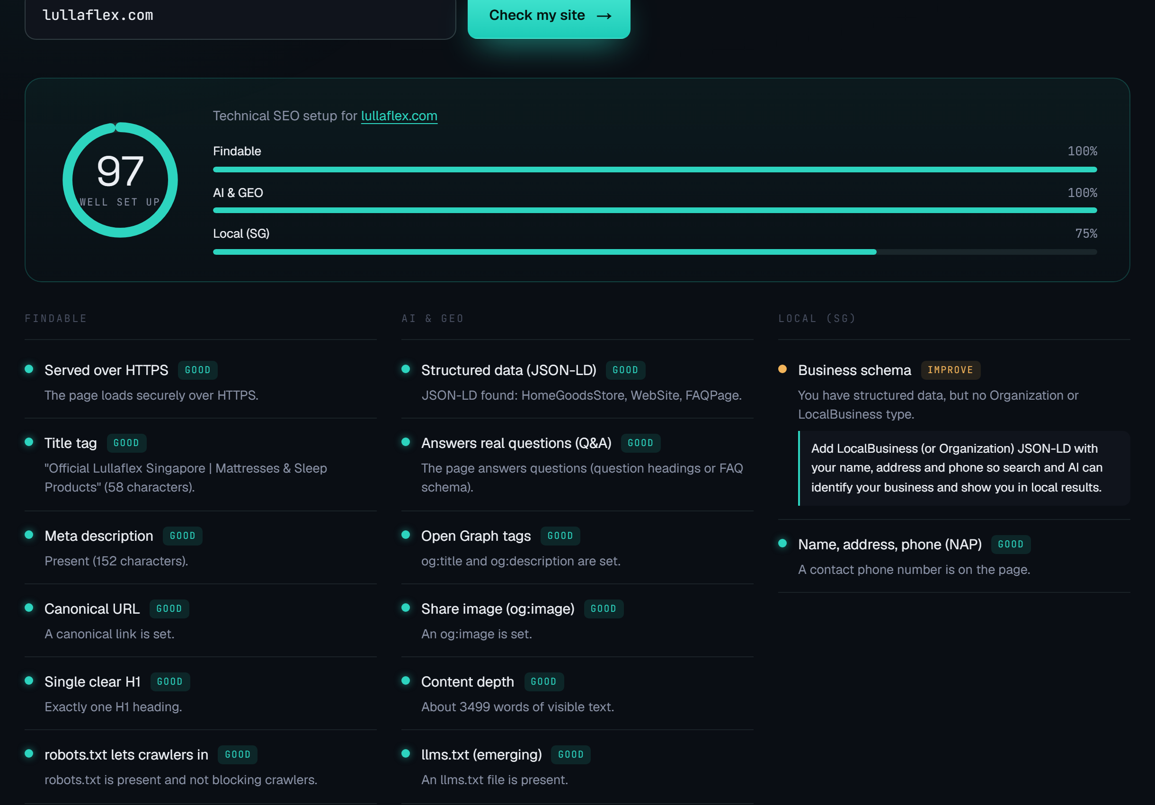1155x805 pixels.
Task: Click the 100% value for Findable
Action: point(1083,151)
